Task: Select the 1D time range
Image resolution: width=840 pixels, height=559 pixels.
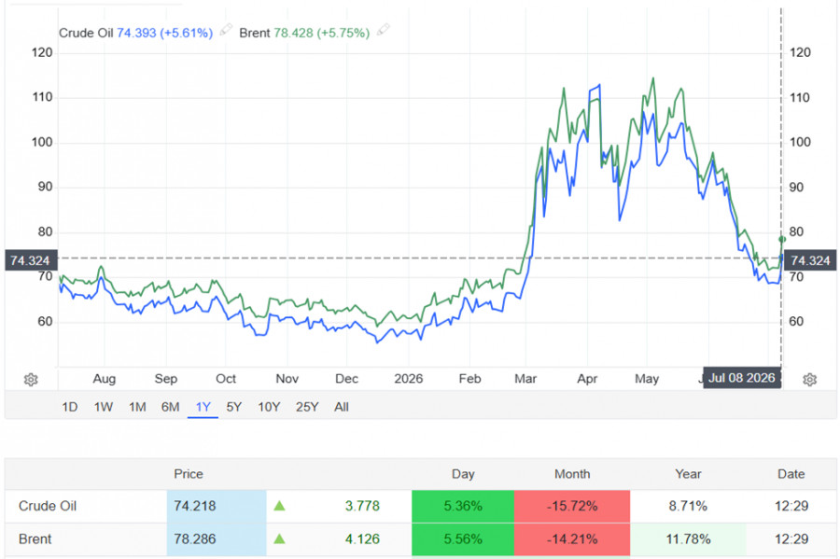Action: [70, 407]
